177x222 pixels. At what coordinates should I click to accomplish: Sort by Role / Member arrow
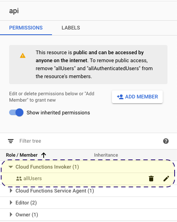pyautogui.click(x=44, y=155)
